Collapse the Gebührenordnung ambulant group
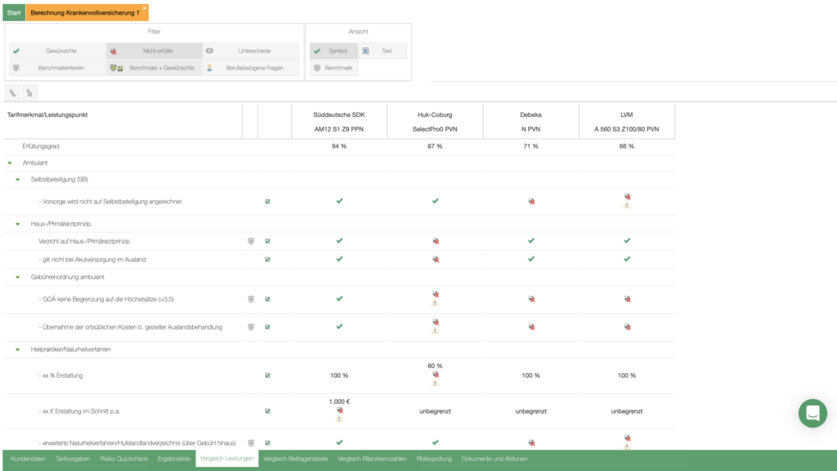837x471 pixels. (x=17, y=278)
